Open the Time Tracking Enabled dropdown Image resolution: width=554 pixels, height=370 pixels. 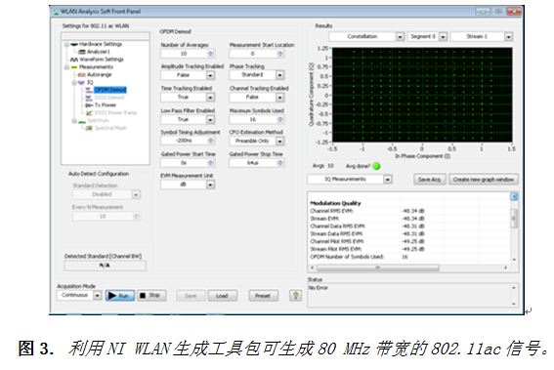pyautogui.click(x=210, y=97)
